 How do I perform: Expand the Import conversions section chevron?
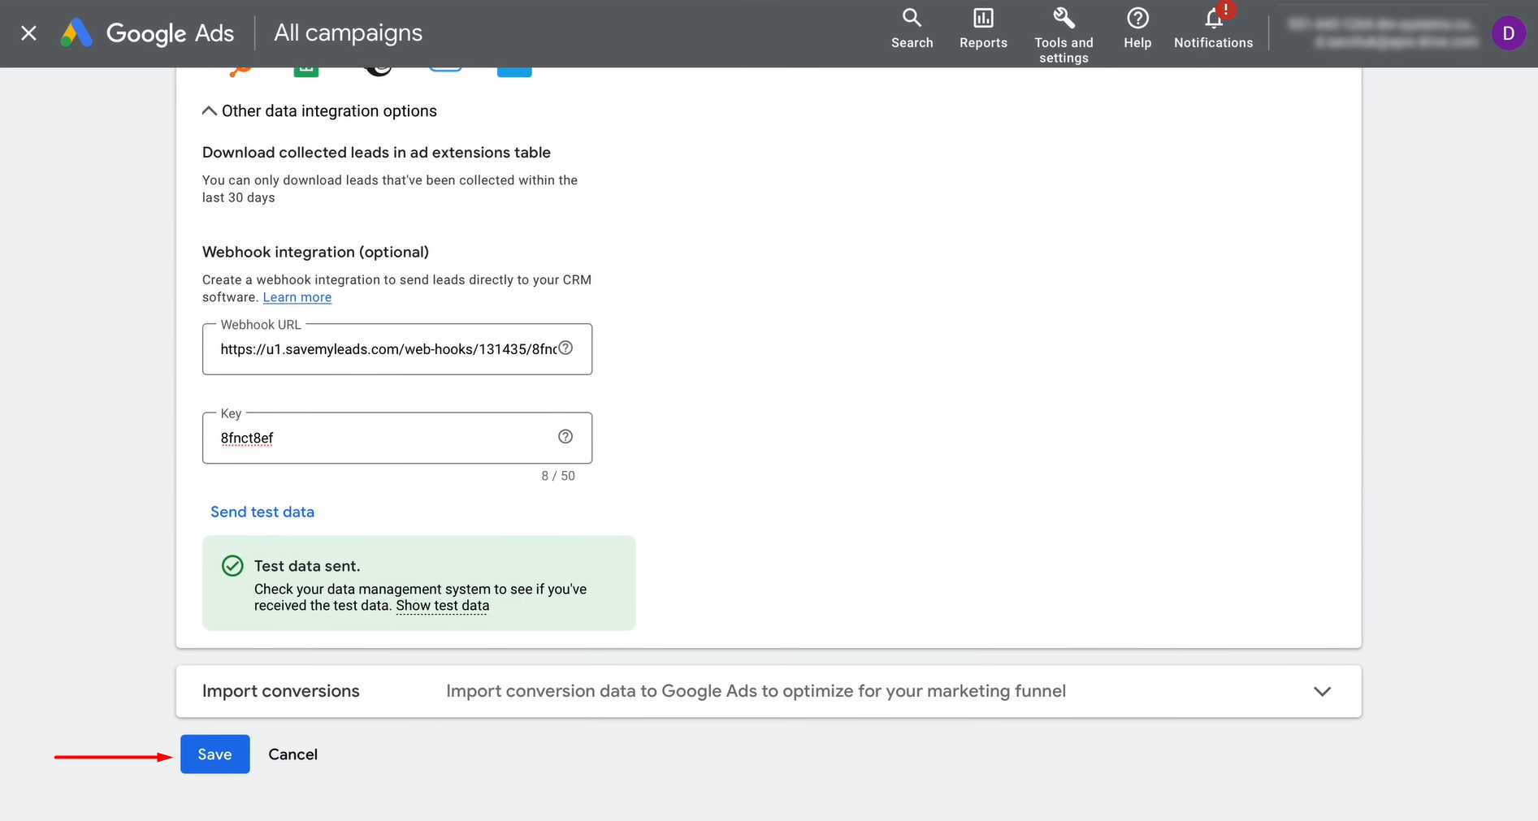1322,691
